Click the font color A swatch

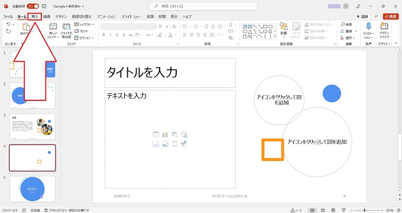[x=170, y=35]
